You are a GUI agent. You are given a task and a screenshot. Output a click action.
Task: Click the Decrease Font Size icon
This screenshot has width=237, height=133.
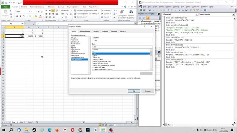(42, 11)
